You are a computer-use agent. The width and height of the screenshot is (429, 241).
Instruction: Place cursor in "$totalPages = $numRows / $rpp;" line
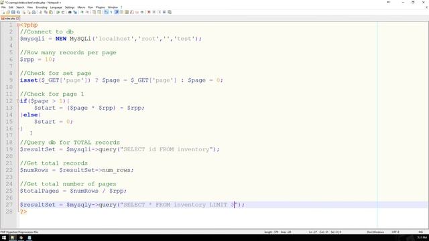73,191
